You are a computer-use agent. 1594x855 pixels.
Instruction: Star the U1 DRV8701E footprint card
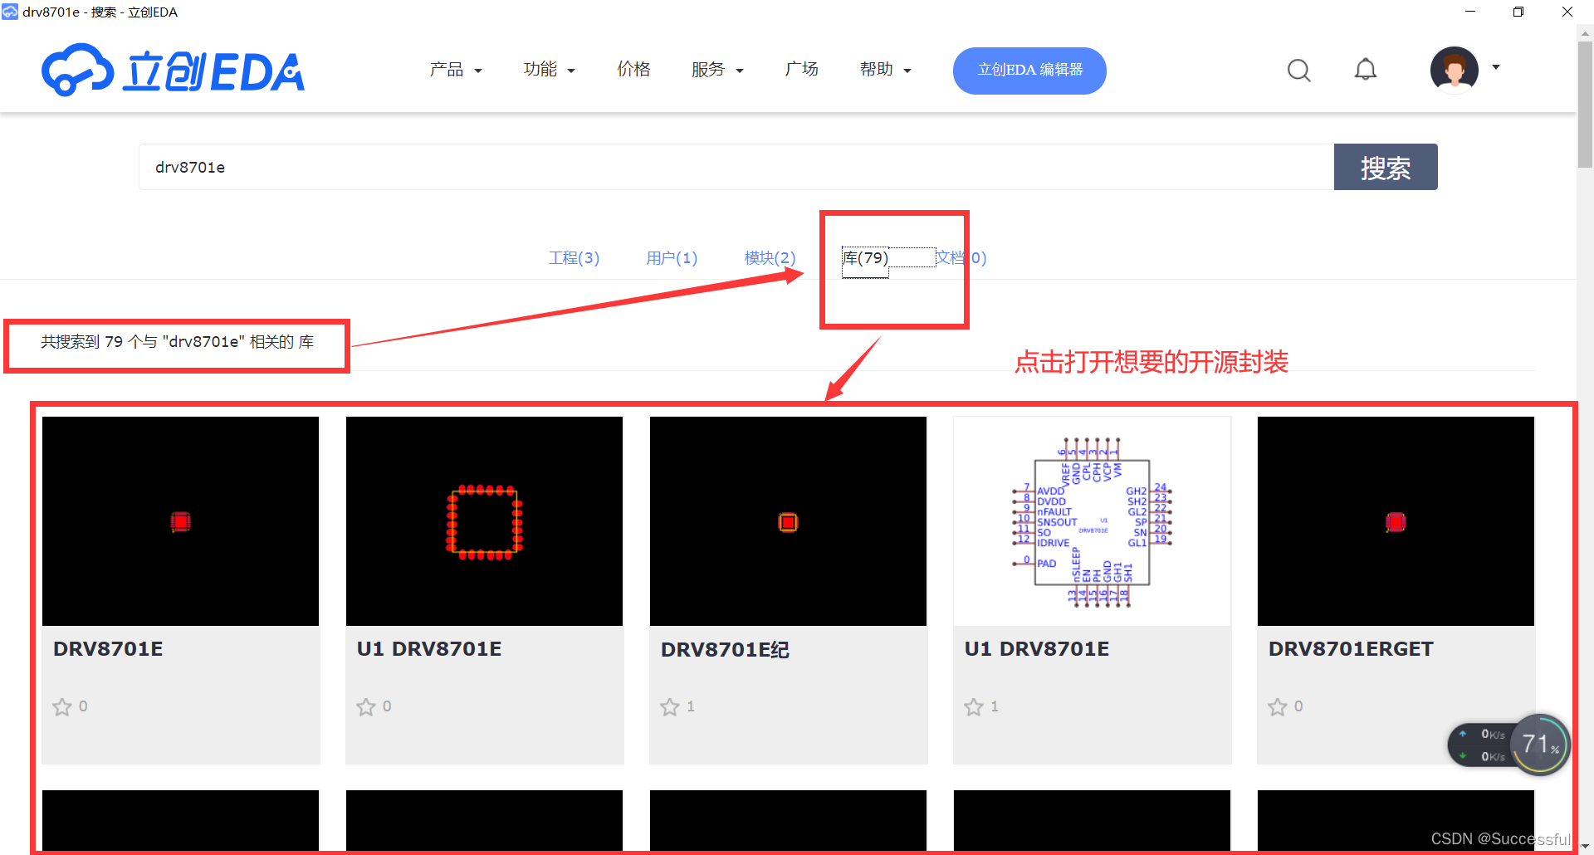(366, 706)
